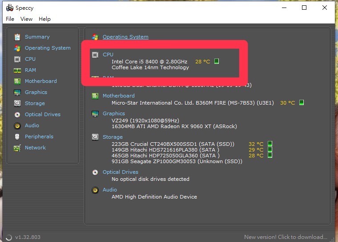Click the Storage drive icon in sidebar

point(17,103)
